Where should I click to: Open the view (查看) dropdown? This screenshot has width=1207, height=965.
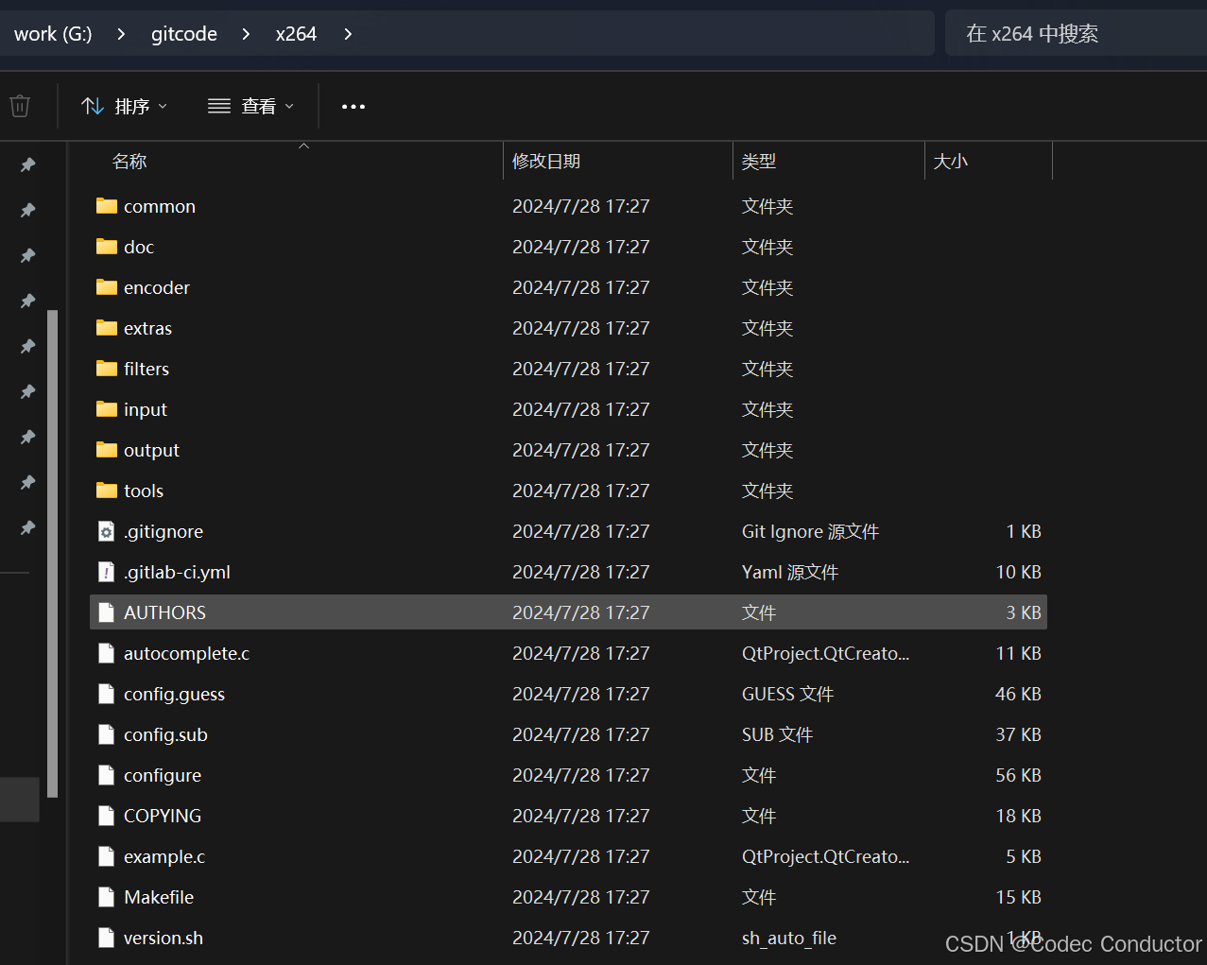(250, 106)
